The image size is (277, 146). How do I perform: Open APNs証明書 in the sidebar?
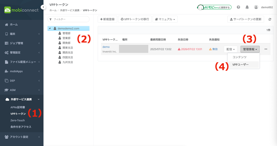click(18, 107)
